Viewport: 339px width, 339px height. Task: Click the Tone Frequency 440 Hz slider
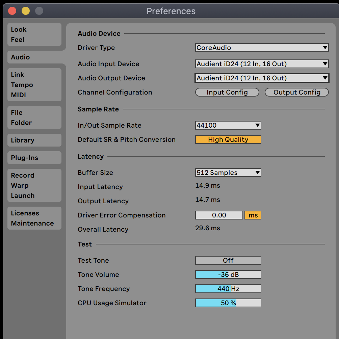tap(228, 289)
